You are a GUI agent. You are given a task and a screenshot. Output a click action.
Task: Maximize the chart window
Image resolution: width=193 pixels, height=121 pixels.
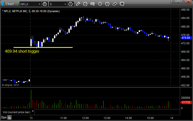(183, 2)
